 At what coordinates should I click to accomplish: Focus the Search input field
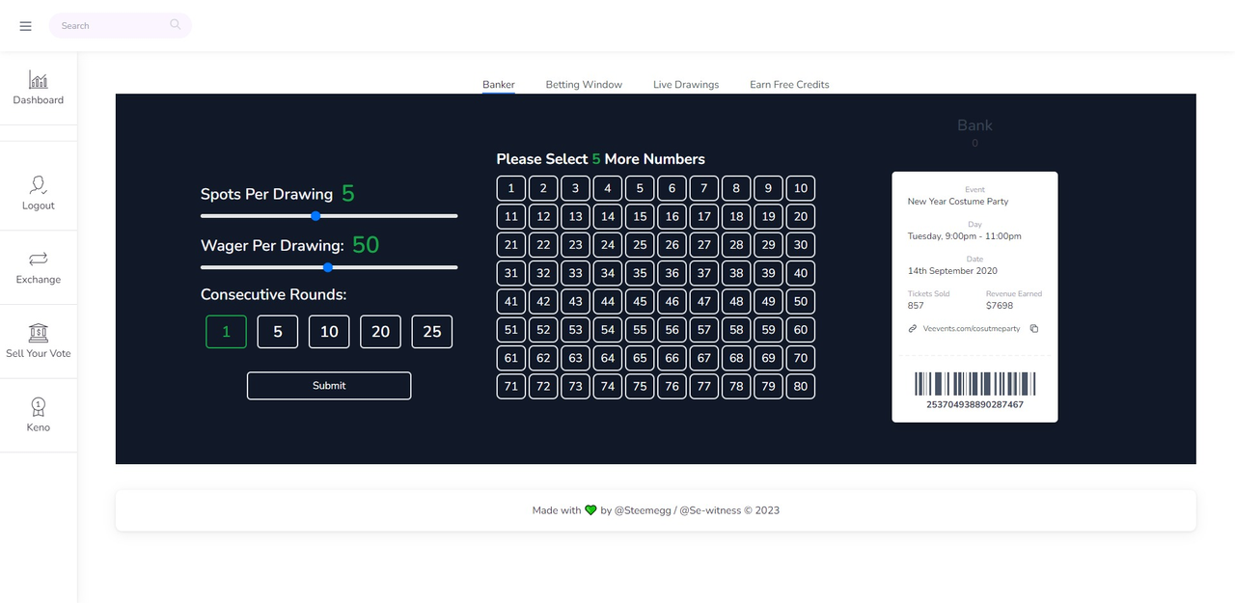pos(120,25)
